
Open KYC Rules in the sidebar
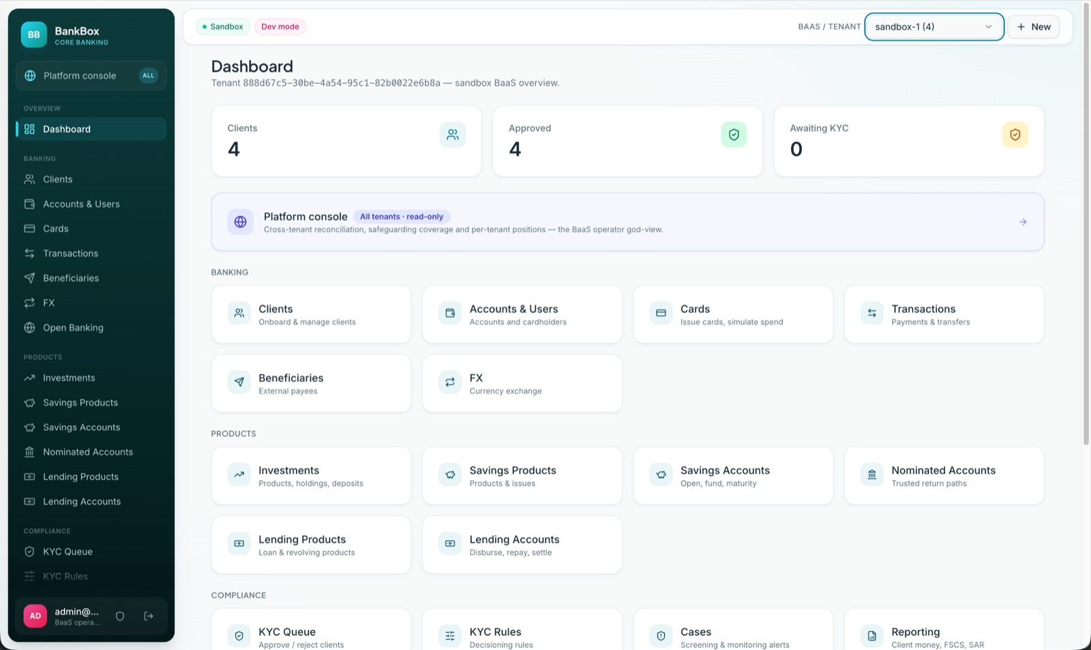(91, 576)
